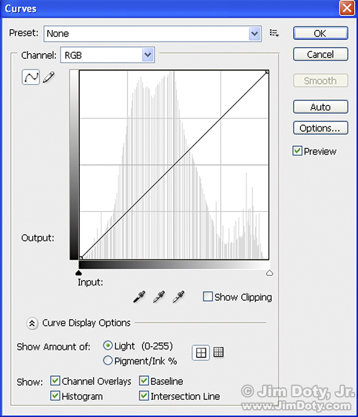Uncheck the Histogram option

click(x=55, y=396)
